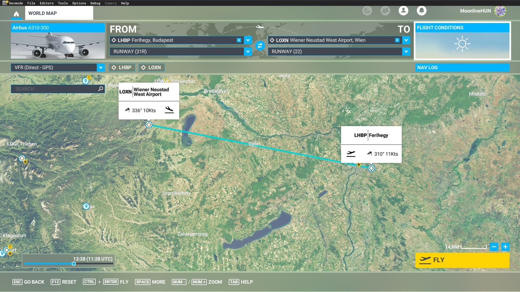
Task: Click the Home icon button
Action: 16,14
